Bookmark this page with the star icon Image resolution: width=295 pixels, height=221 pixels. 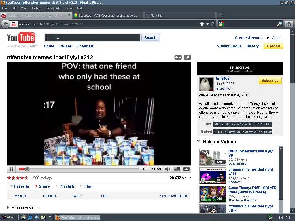(202, 24)
